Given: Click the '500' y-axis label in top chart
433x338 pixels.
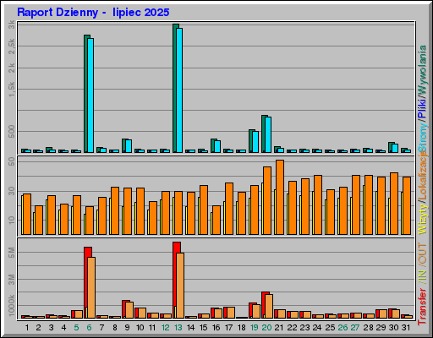Looking at the screenshot, I should click(x=12, y=131).
